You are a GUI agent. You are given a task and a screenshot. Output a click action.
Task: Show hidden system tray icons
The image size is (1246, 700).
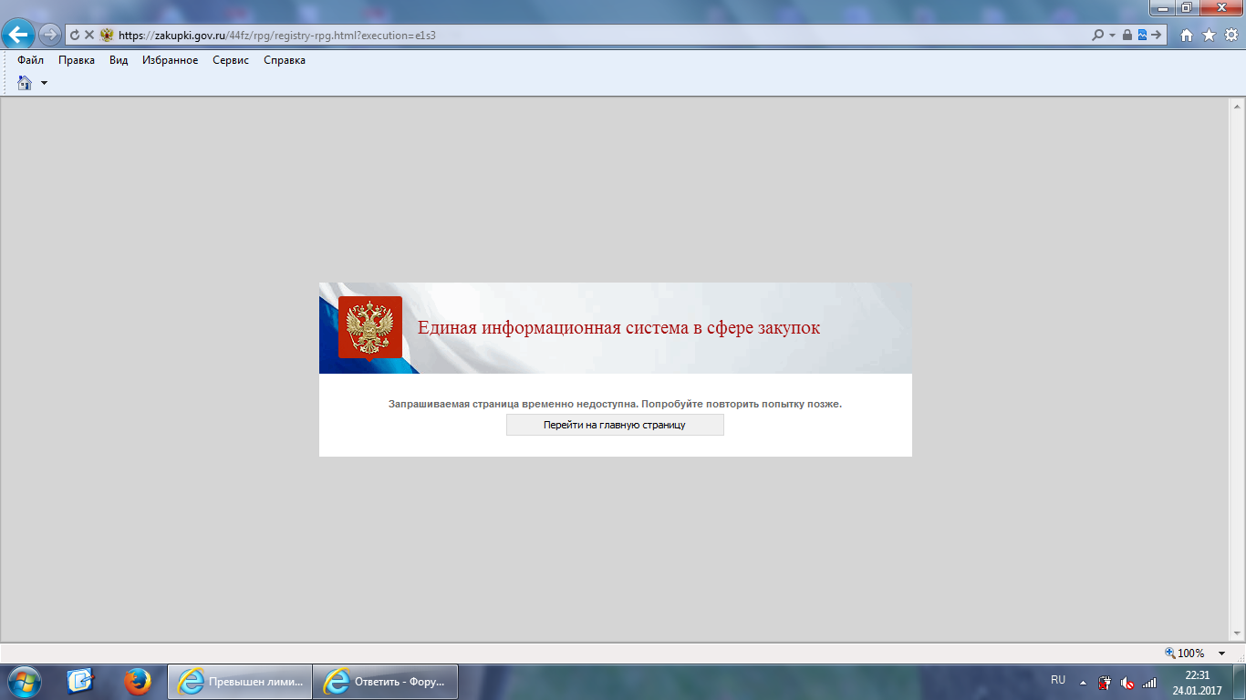1083,682
